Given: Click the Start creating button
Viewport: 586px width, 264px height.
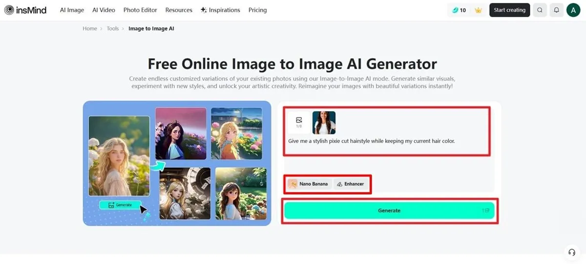Looking at the screenshot, I should (509, 10).
